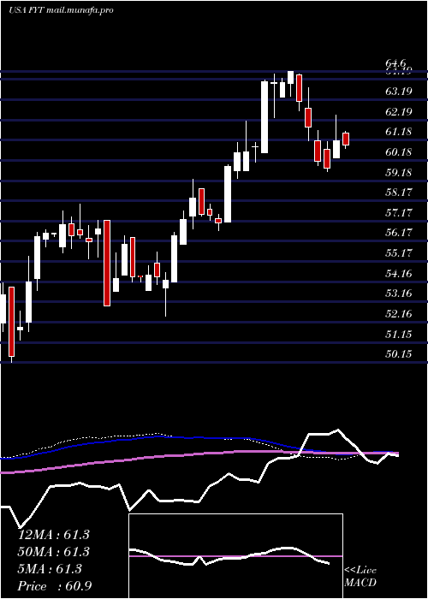Click the 61.18 price axis label
This screenshot has width=428, height=599.
[399, 132]
